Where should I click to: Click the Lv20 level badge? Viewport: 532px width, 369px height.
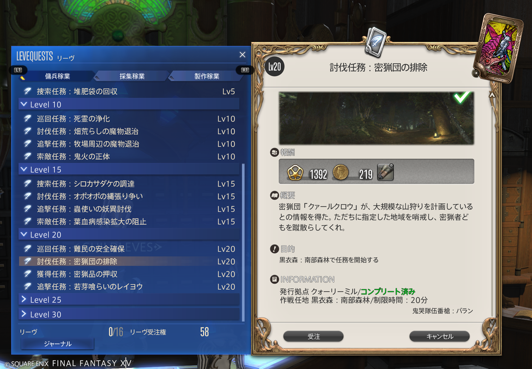pos(275,67)
